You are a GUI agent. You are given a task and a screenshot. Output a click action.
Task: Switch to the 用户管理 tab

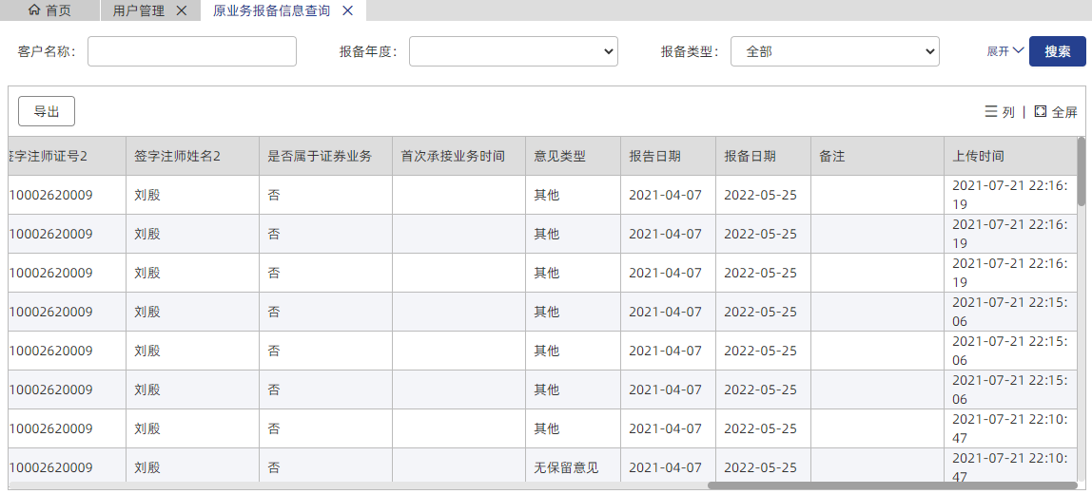(x=139, y=10)
